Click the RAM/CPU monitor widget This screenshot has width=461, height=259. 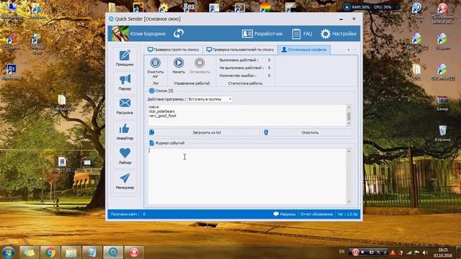[x=372, y=6]
